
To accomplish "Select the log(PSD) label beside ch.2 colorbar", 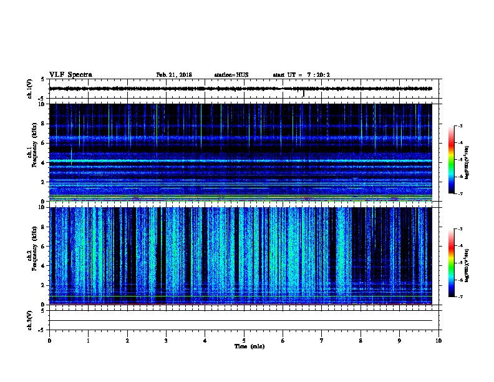I will click(467, 265).
